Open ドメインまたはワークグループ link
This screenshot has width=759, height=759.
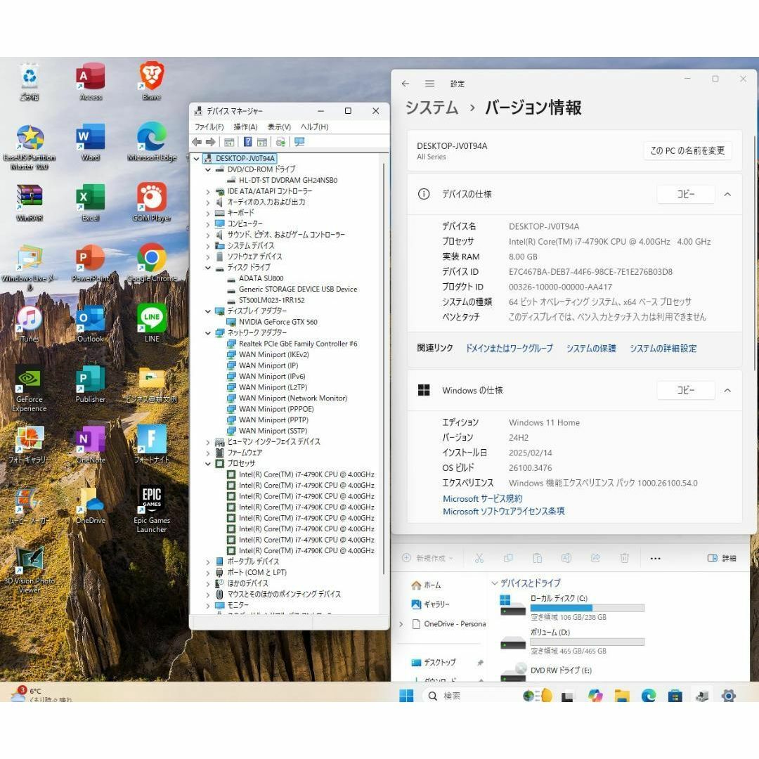click(x=509, y=348)
